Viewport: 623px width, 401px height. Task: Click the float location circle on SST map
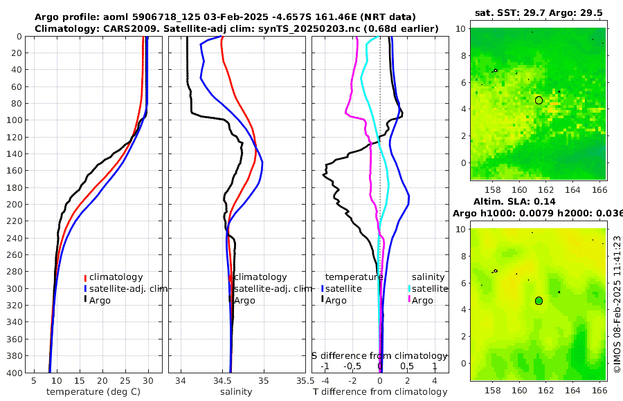pos(539,100)
